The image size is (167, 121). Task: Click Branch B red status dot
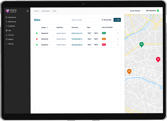tap(37, 39)
